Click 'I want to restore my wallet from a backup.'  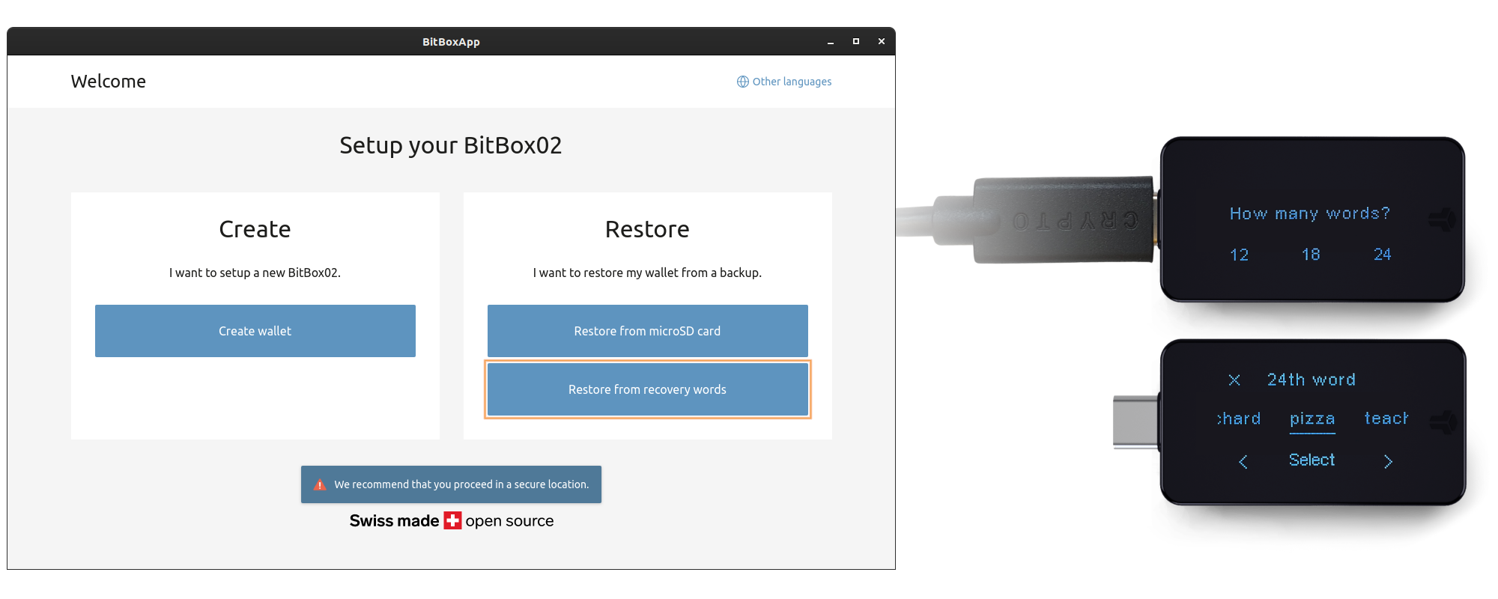click(x=647, y=273)
